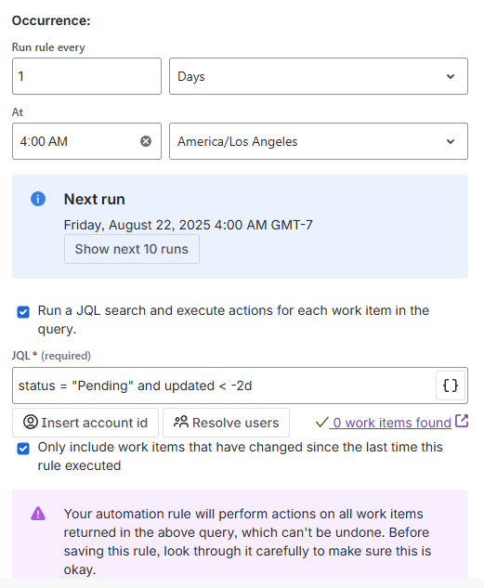Open smart values braces in JQL field
Image resolution: width=484 pixels, height=588 pixels.
[451, 385]
